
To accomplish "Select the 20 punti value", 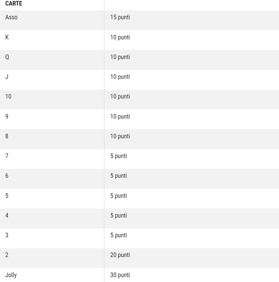I will (120, 255).
